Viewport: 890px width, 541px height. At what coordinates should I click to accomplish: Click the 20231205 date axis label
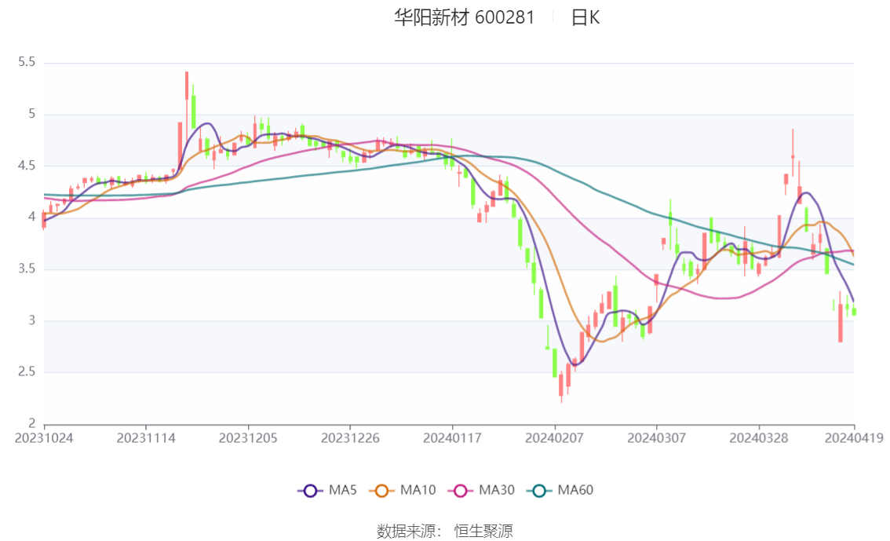(x=248, y=438)
